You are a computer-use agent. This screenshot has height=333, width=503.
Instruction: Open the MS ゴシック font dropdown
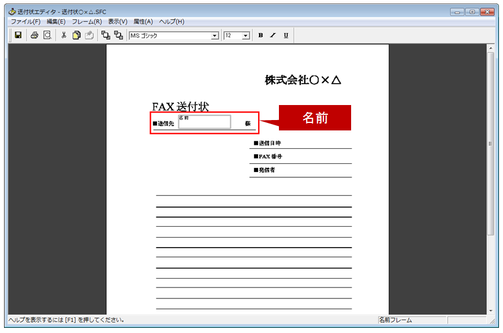coord(215,36)
